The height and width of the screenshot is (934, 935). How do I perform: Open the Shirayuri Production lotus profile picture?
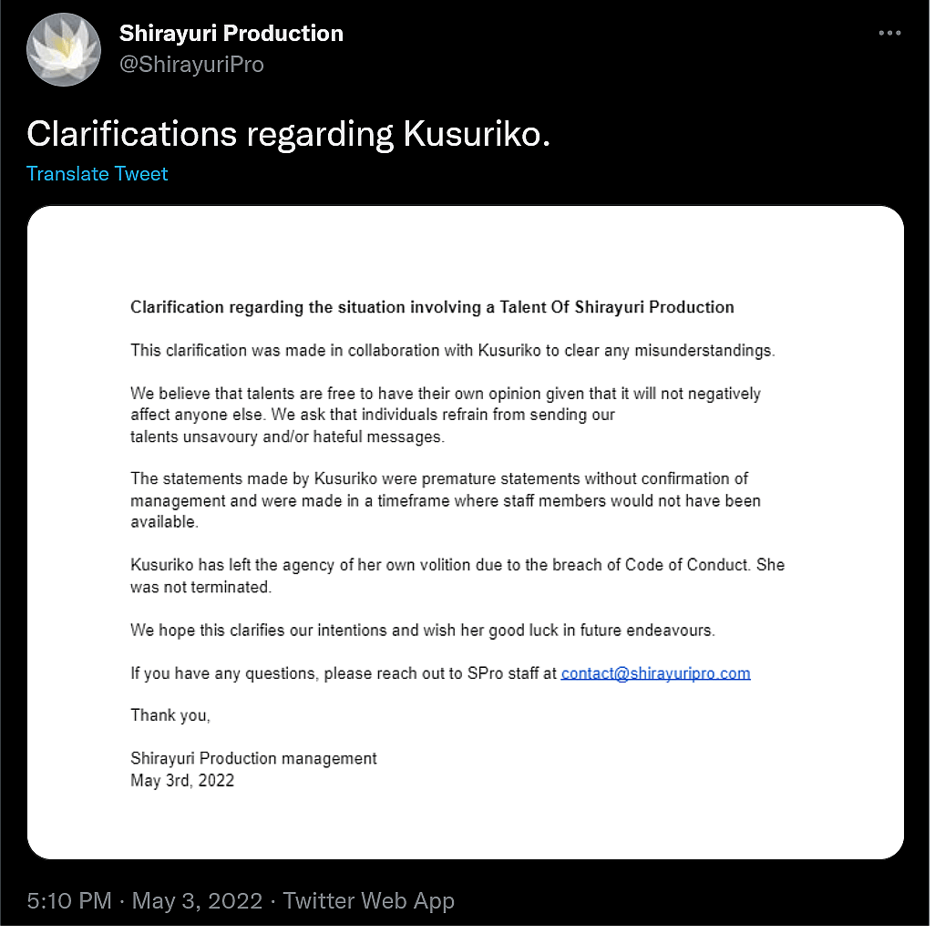point(64,50)
